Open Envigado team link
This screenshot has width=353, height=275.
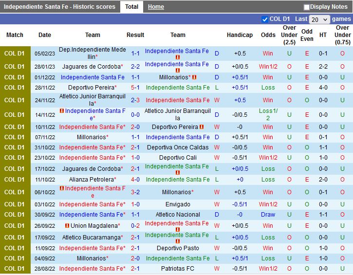[178, 204]
